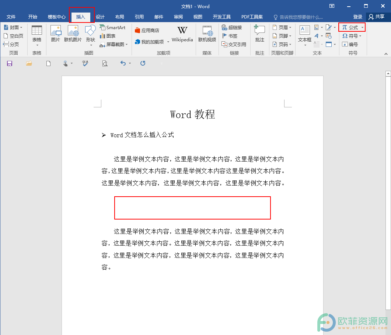Image resolution: width=391 pixels, height=335 pixels.
Task: Open the References (引用) tab
Action: [139, 17]
